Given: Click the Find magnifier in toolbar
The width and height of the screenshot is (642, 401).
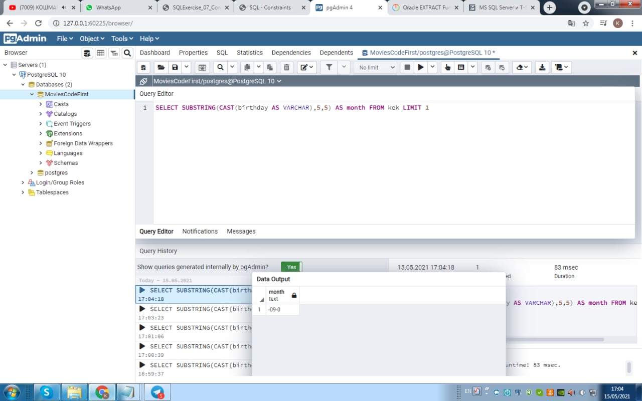Looking at the screenshot, I should (220, 67).
